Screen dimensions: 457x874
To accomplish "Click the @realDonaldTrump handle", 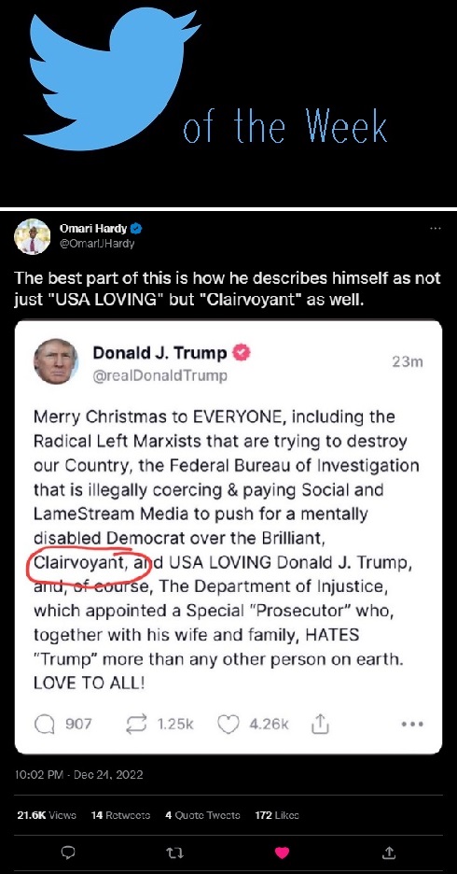I will tap(159, 375).
